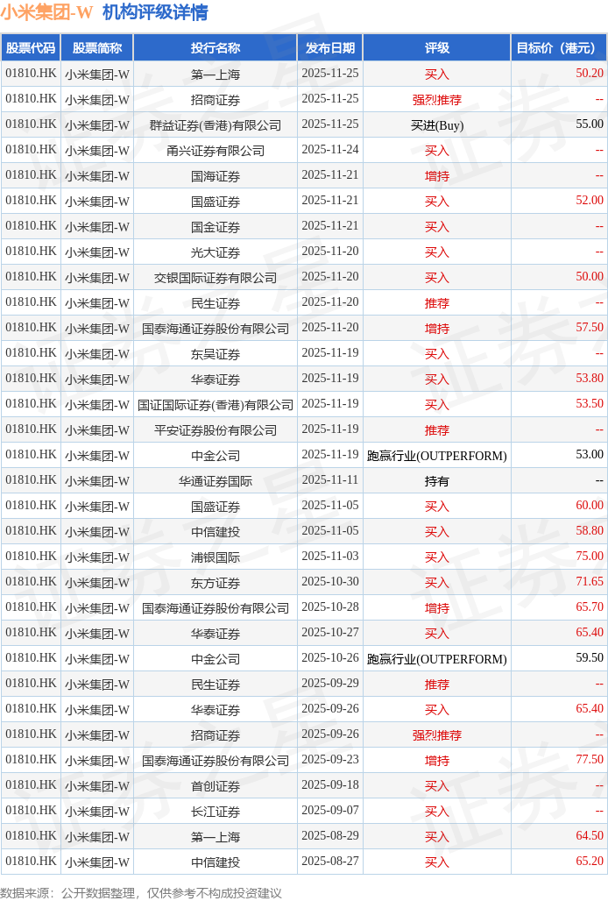Click the 机构评级详情 heading text
Image resolution: width=608 pixels, height=901 pixels.
tap(155, 12)
